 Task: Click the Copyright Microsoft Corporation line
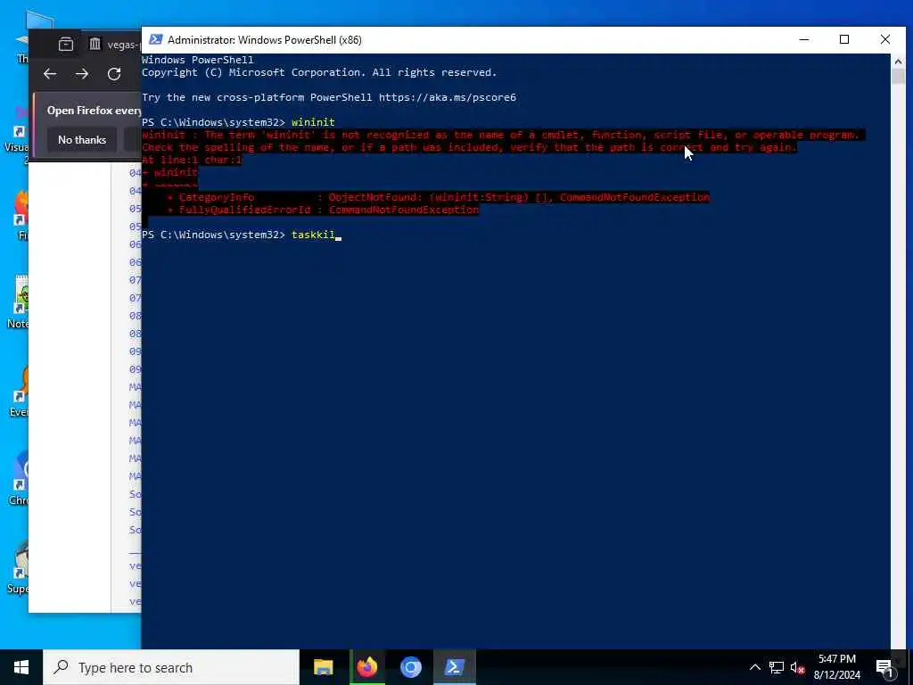click(319, 72)
